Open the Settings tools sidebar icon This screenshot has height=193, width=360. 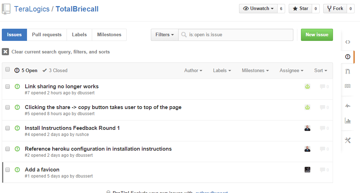(347, 140)
